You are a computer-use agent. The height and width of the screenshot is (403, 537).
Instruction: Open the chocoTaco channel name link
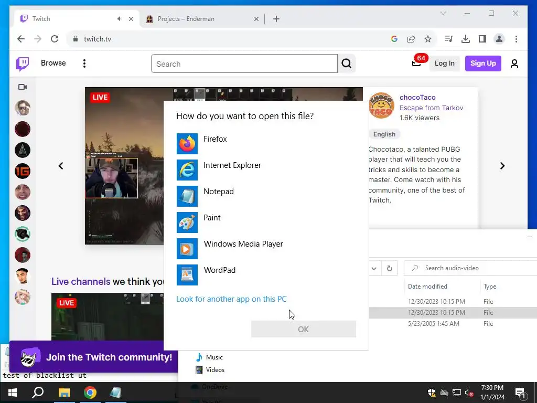[417, 97]
